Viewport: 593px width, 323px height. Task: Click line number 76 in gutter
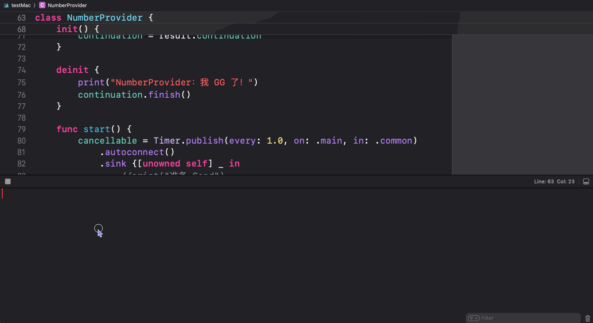22,95
